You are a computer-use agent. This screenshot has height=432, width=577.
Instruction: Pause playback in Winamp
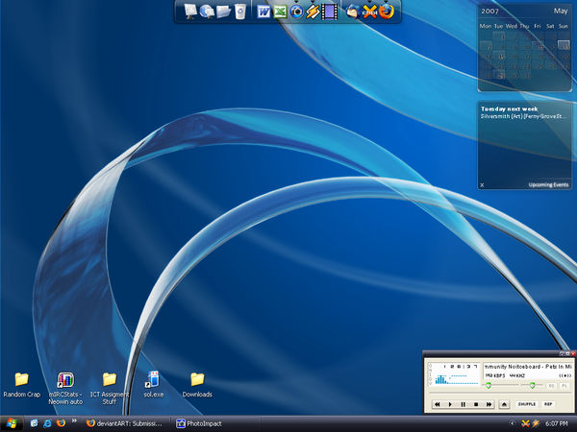463,404
